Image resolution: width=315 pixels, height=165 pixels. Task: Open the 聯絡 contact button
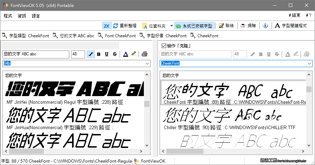coord(226,25)
